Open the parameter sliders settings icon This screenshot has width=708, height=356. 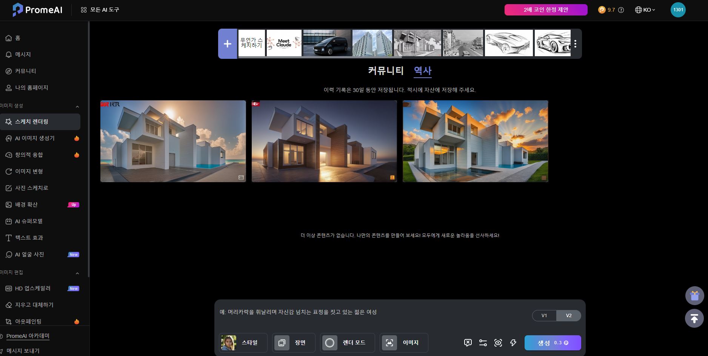click(x=483, y=343)
